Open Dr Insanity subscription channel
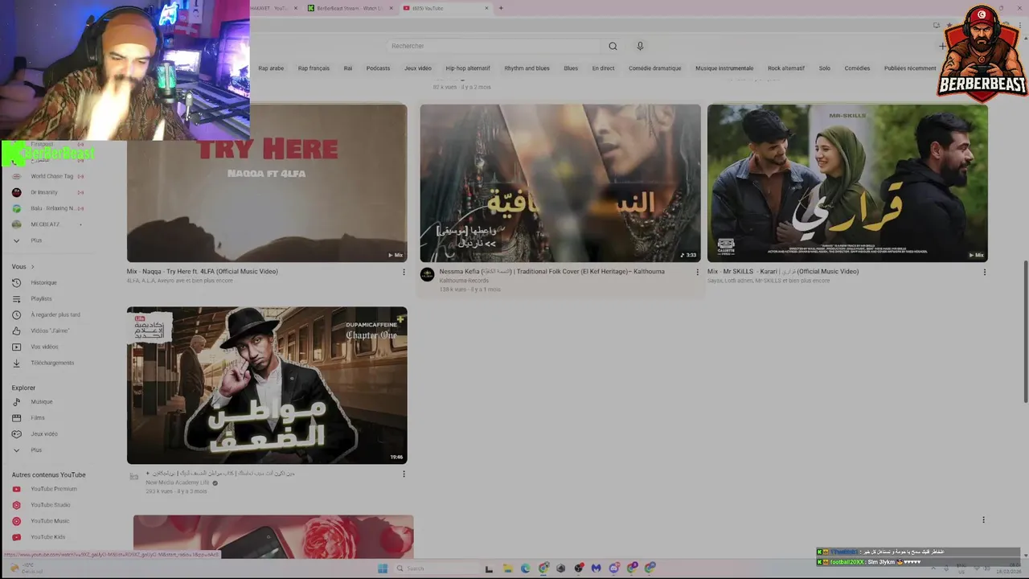Screen dimensions: 1029x579 (44, 192)
